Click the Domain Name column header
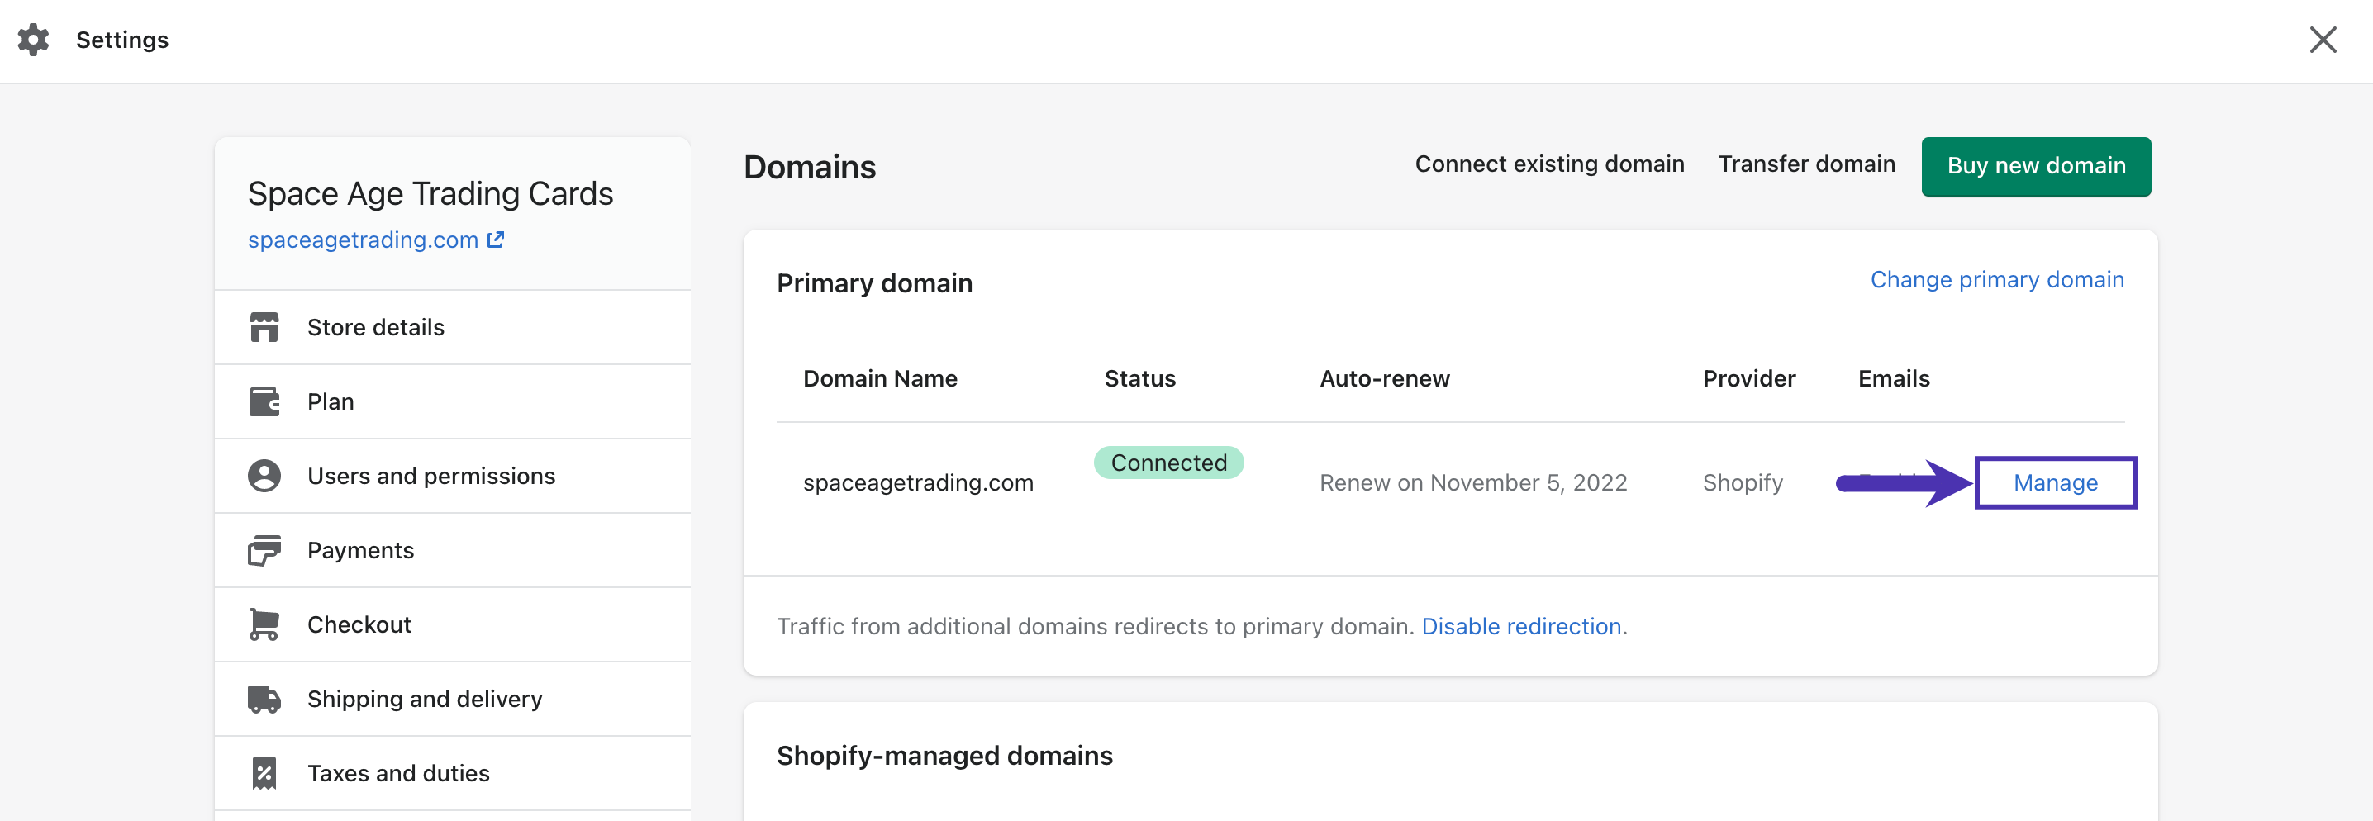Viewport: 2373px width, 821px height. 880,378
